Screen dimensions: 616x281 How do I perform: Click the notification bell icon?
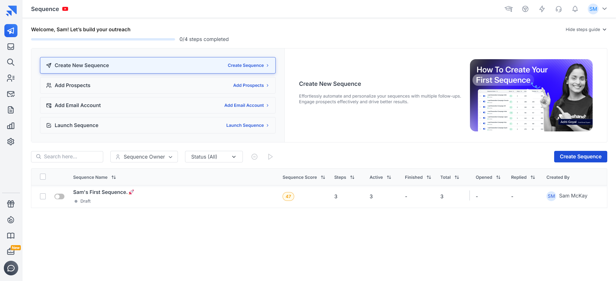pos(575,9)
